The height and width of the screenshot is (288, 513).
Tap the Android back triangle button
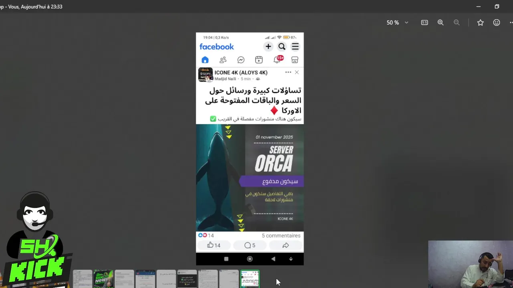click(x=273, y=259)
